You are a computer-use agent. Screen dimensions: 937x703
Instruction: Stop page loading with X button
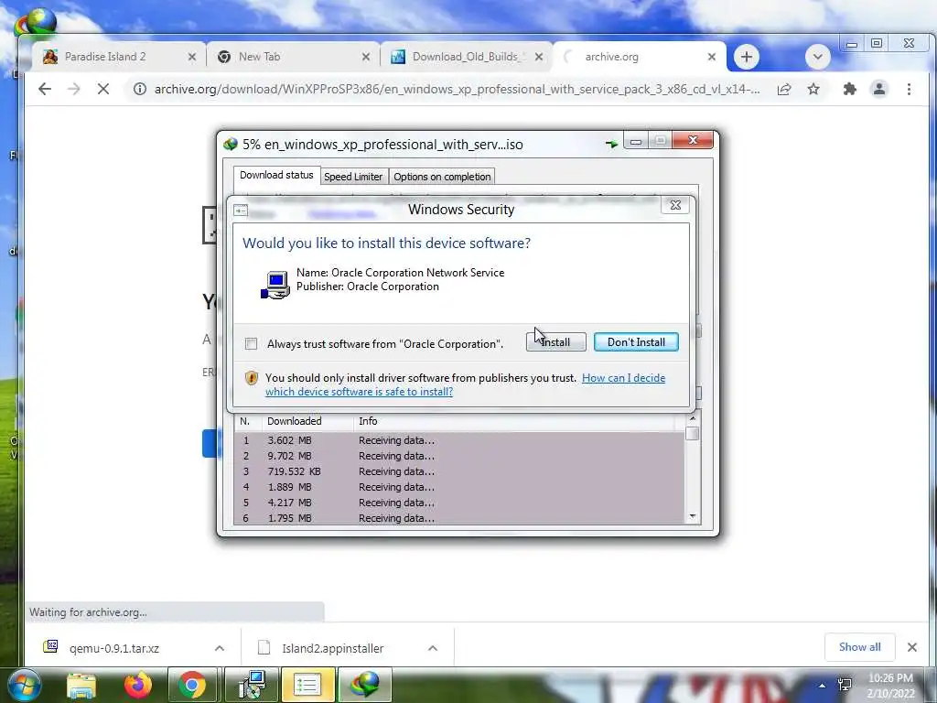click(103, 89)
